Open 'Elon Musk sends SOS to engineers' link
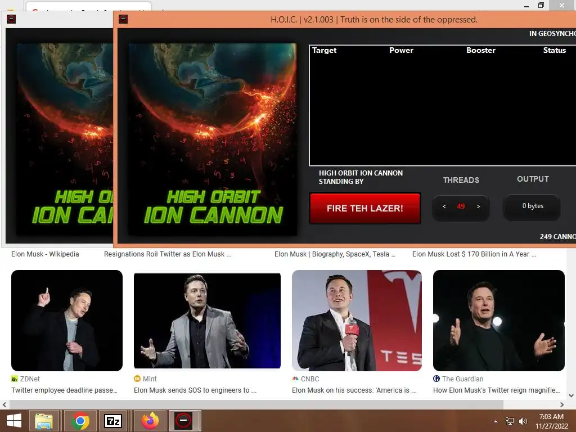 click(195, 390)
